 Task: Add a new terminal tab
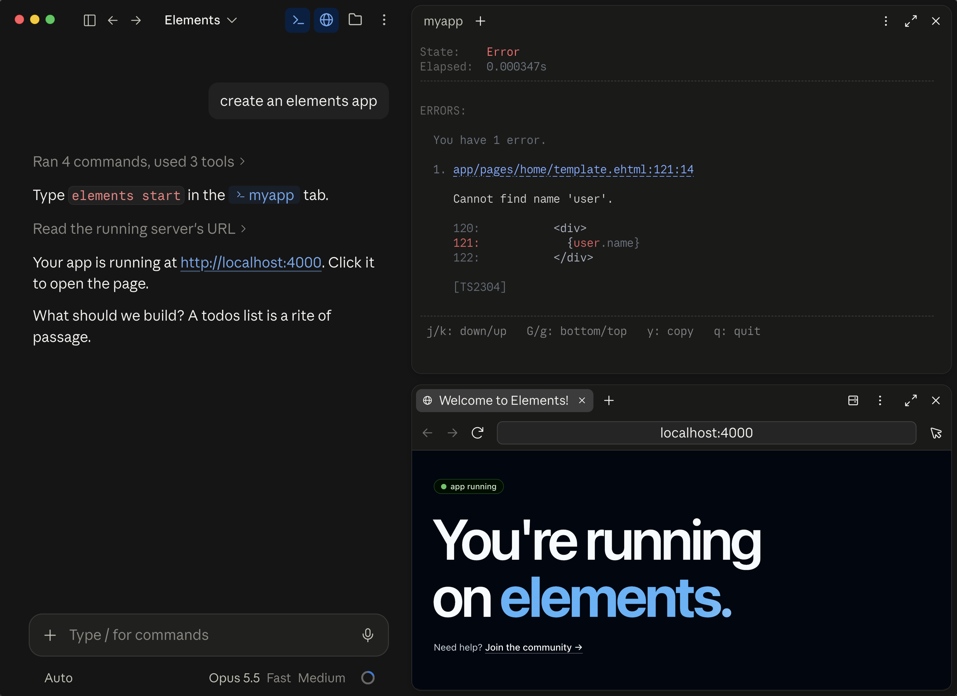click(480, 21)
